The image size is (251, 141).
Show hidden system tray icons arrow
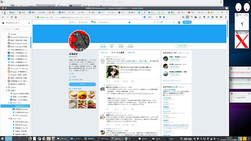click(x=218, y=139)
